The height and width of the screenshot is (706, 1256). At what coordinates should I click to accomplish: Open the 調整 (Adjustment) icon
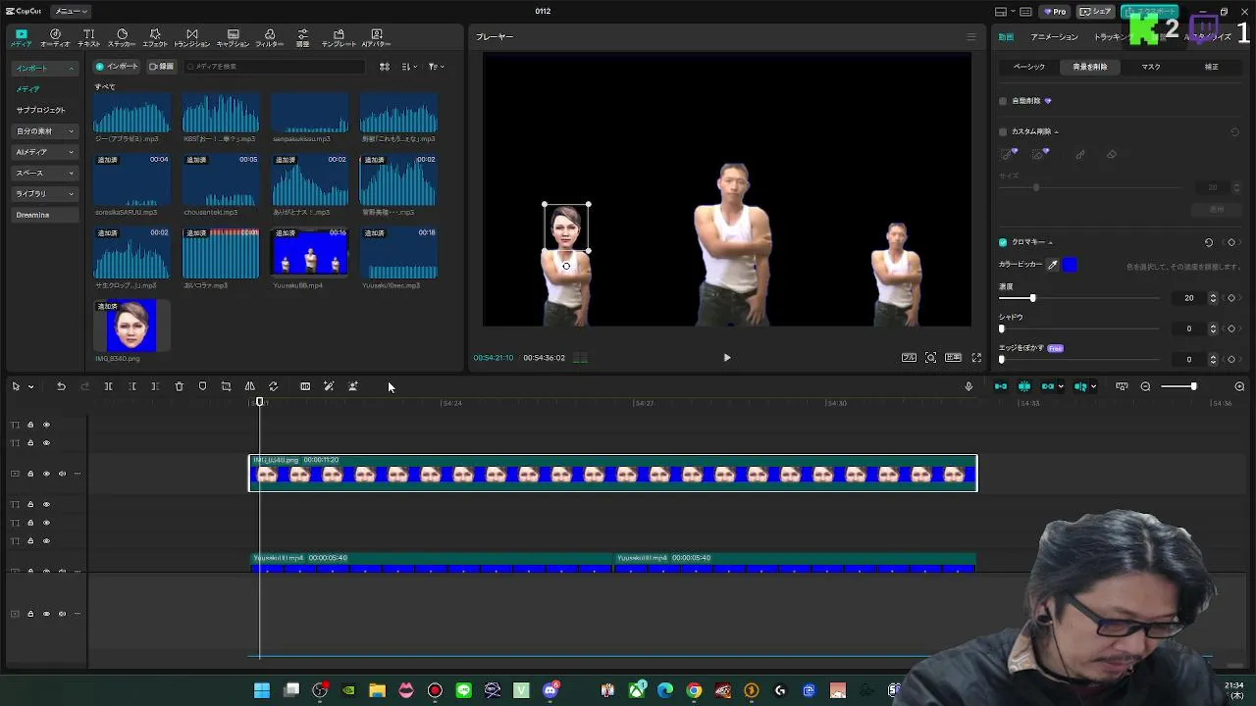point(302,37)
